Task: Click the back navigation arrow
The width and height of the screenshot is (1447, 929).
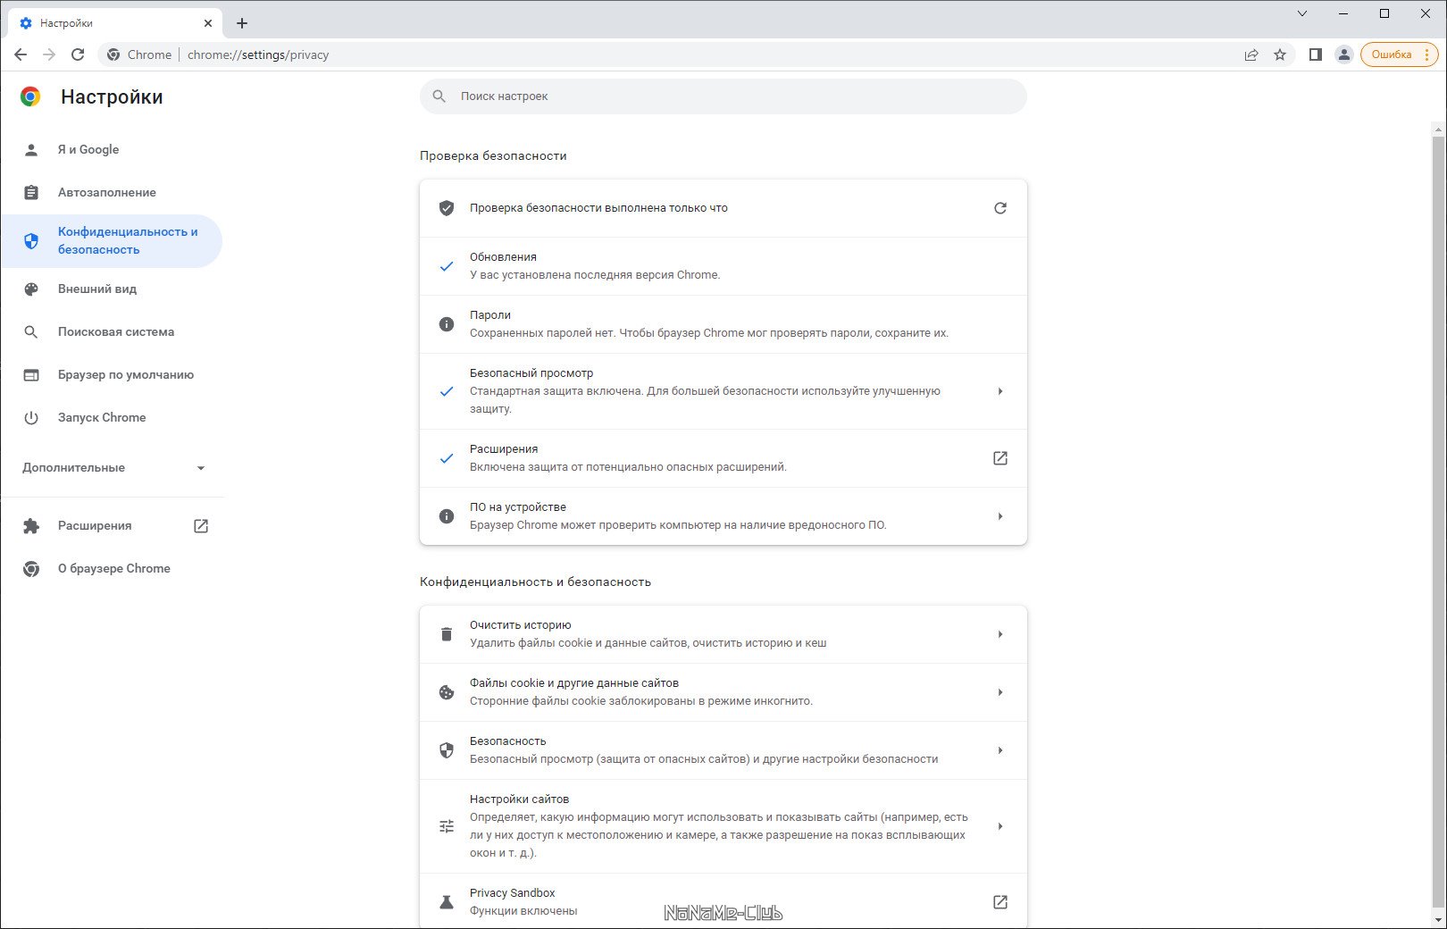Action: pos(21,54)
